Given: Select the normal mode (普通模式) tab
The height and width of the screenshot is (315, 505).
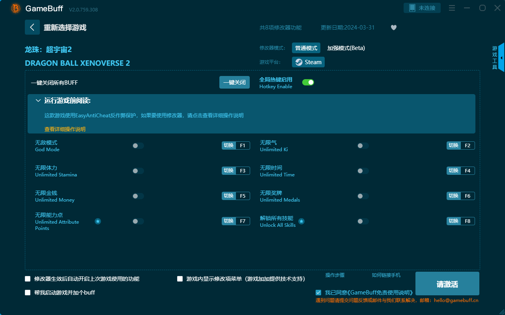Looking at the screenshot, I should pyautogui.click(x=306, y=48).
